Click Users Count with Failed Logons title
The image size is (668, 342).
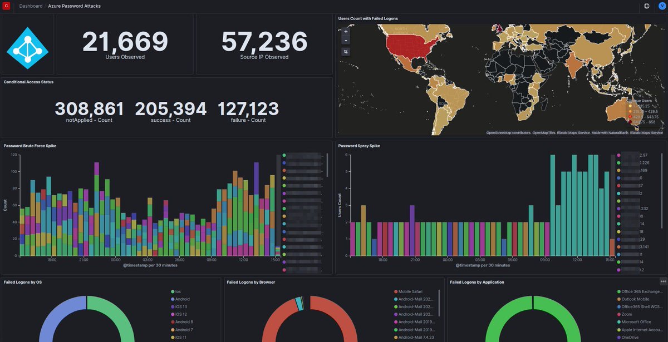(368, 18)
